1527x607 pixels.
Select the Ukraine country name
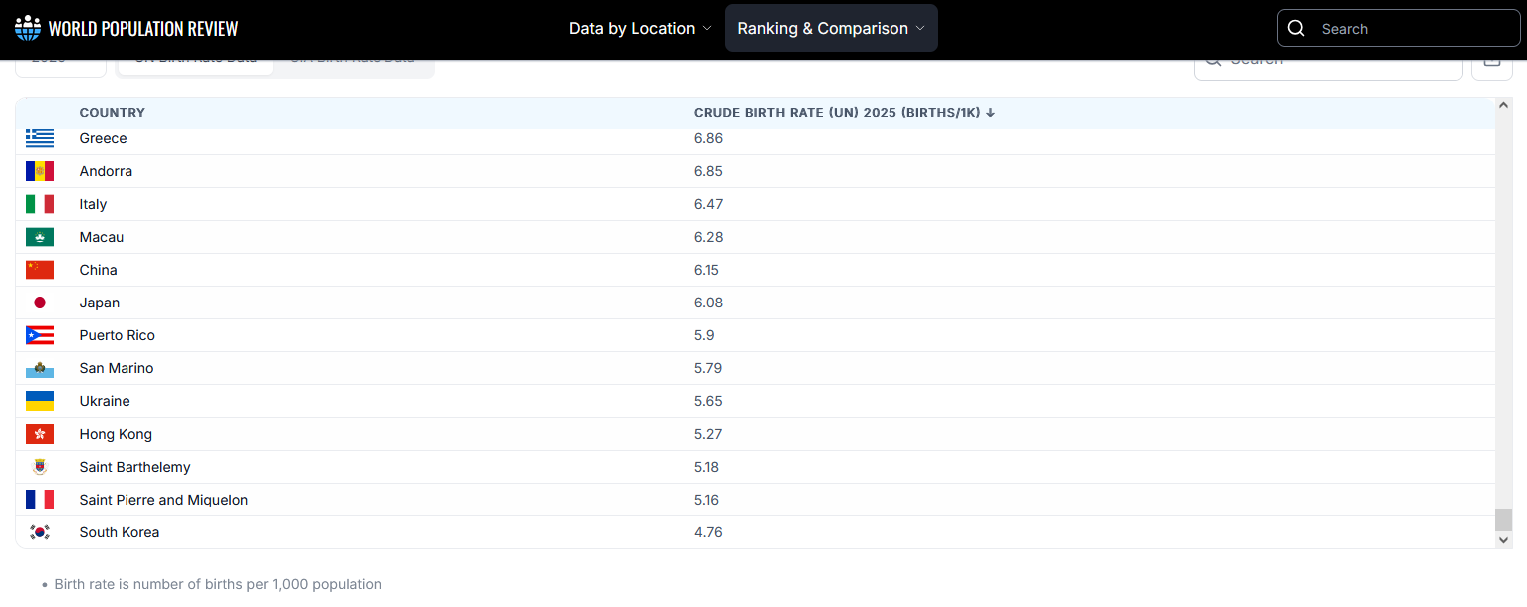[105, 401]
